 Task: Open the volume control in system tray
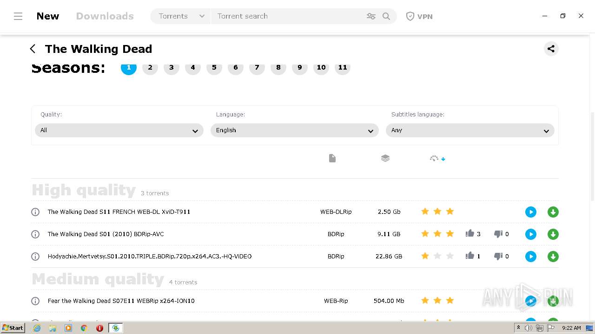pos(529,328)
